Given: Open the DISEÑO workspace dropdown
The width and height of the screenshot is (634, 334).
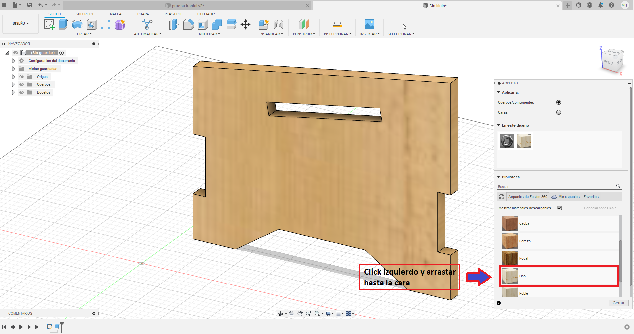Looking at the screenshot, I should coord(21,23).
